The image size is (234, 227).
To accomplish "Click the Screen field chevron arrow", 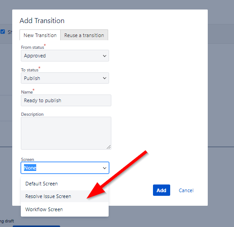I will click(x=105, y=168).
